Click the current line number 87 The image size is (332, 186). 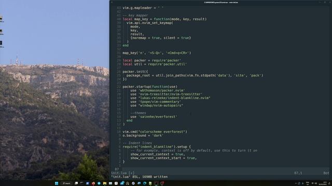coord(117,169)
